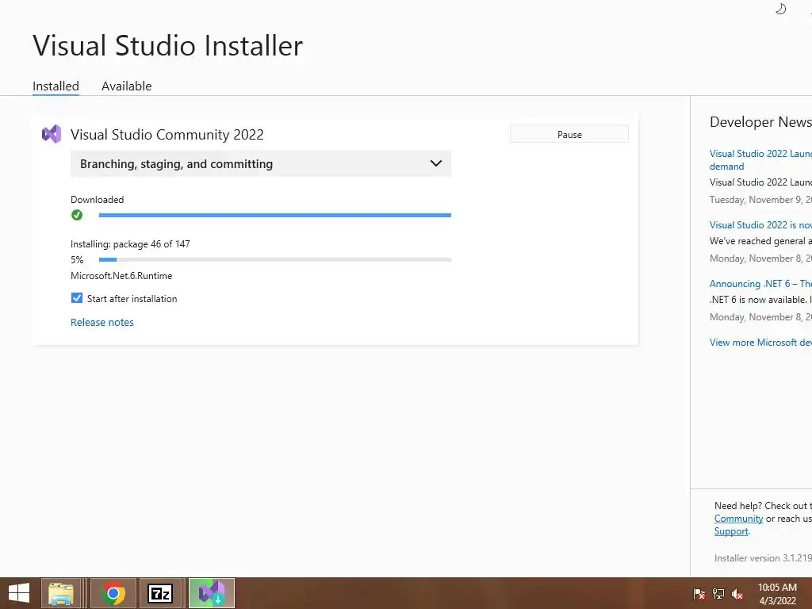Image resolution: width=812 pixels, height=609 pixels.
Task: Click View more Microsoft developer news link
Action: tap(760, 343)
